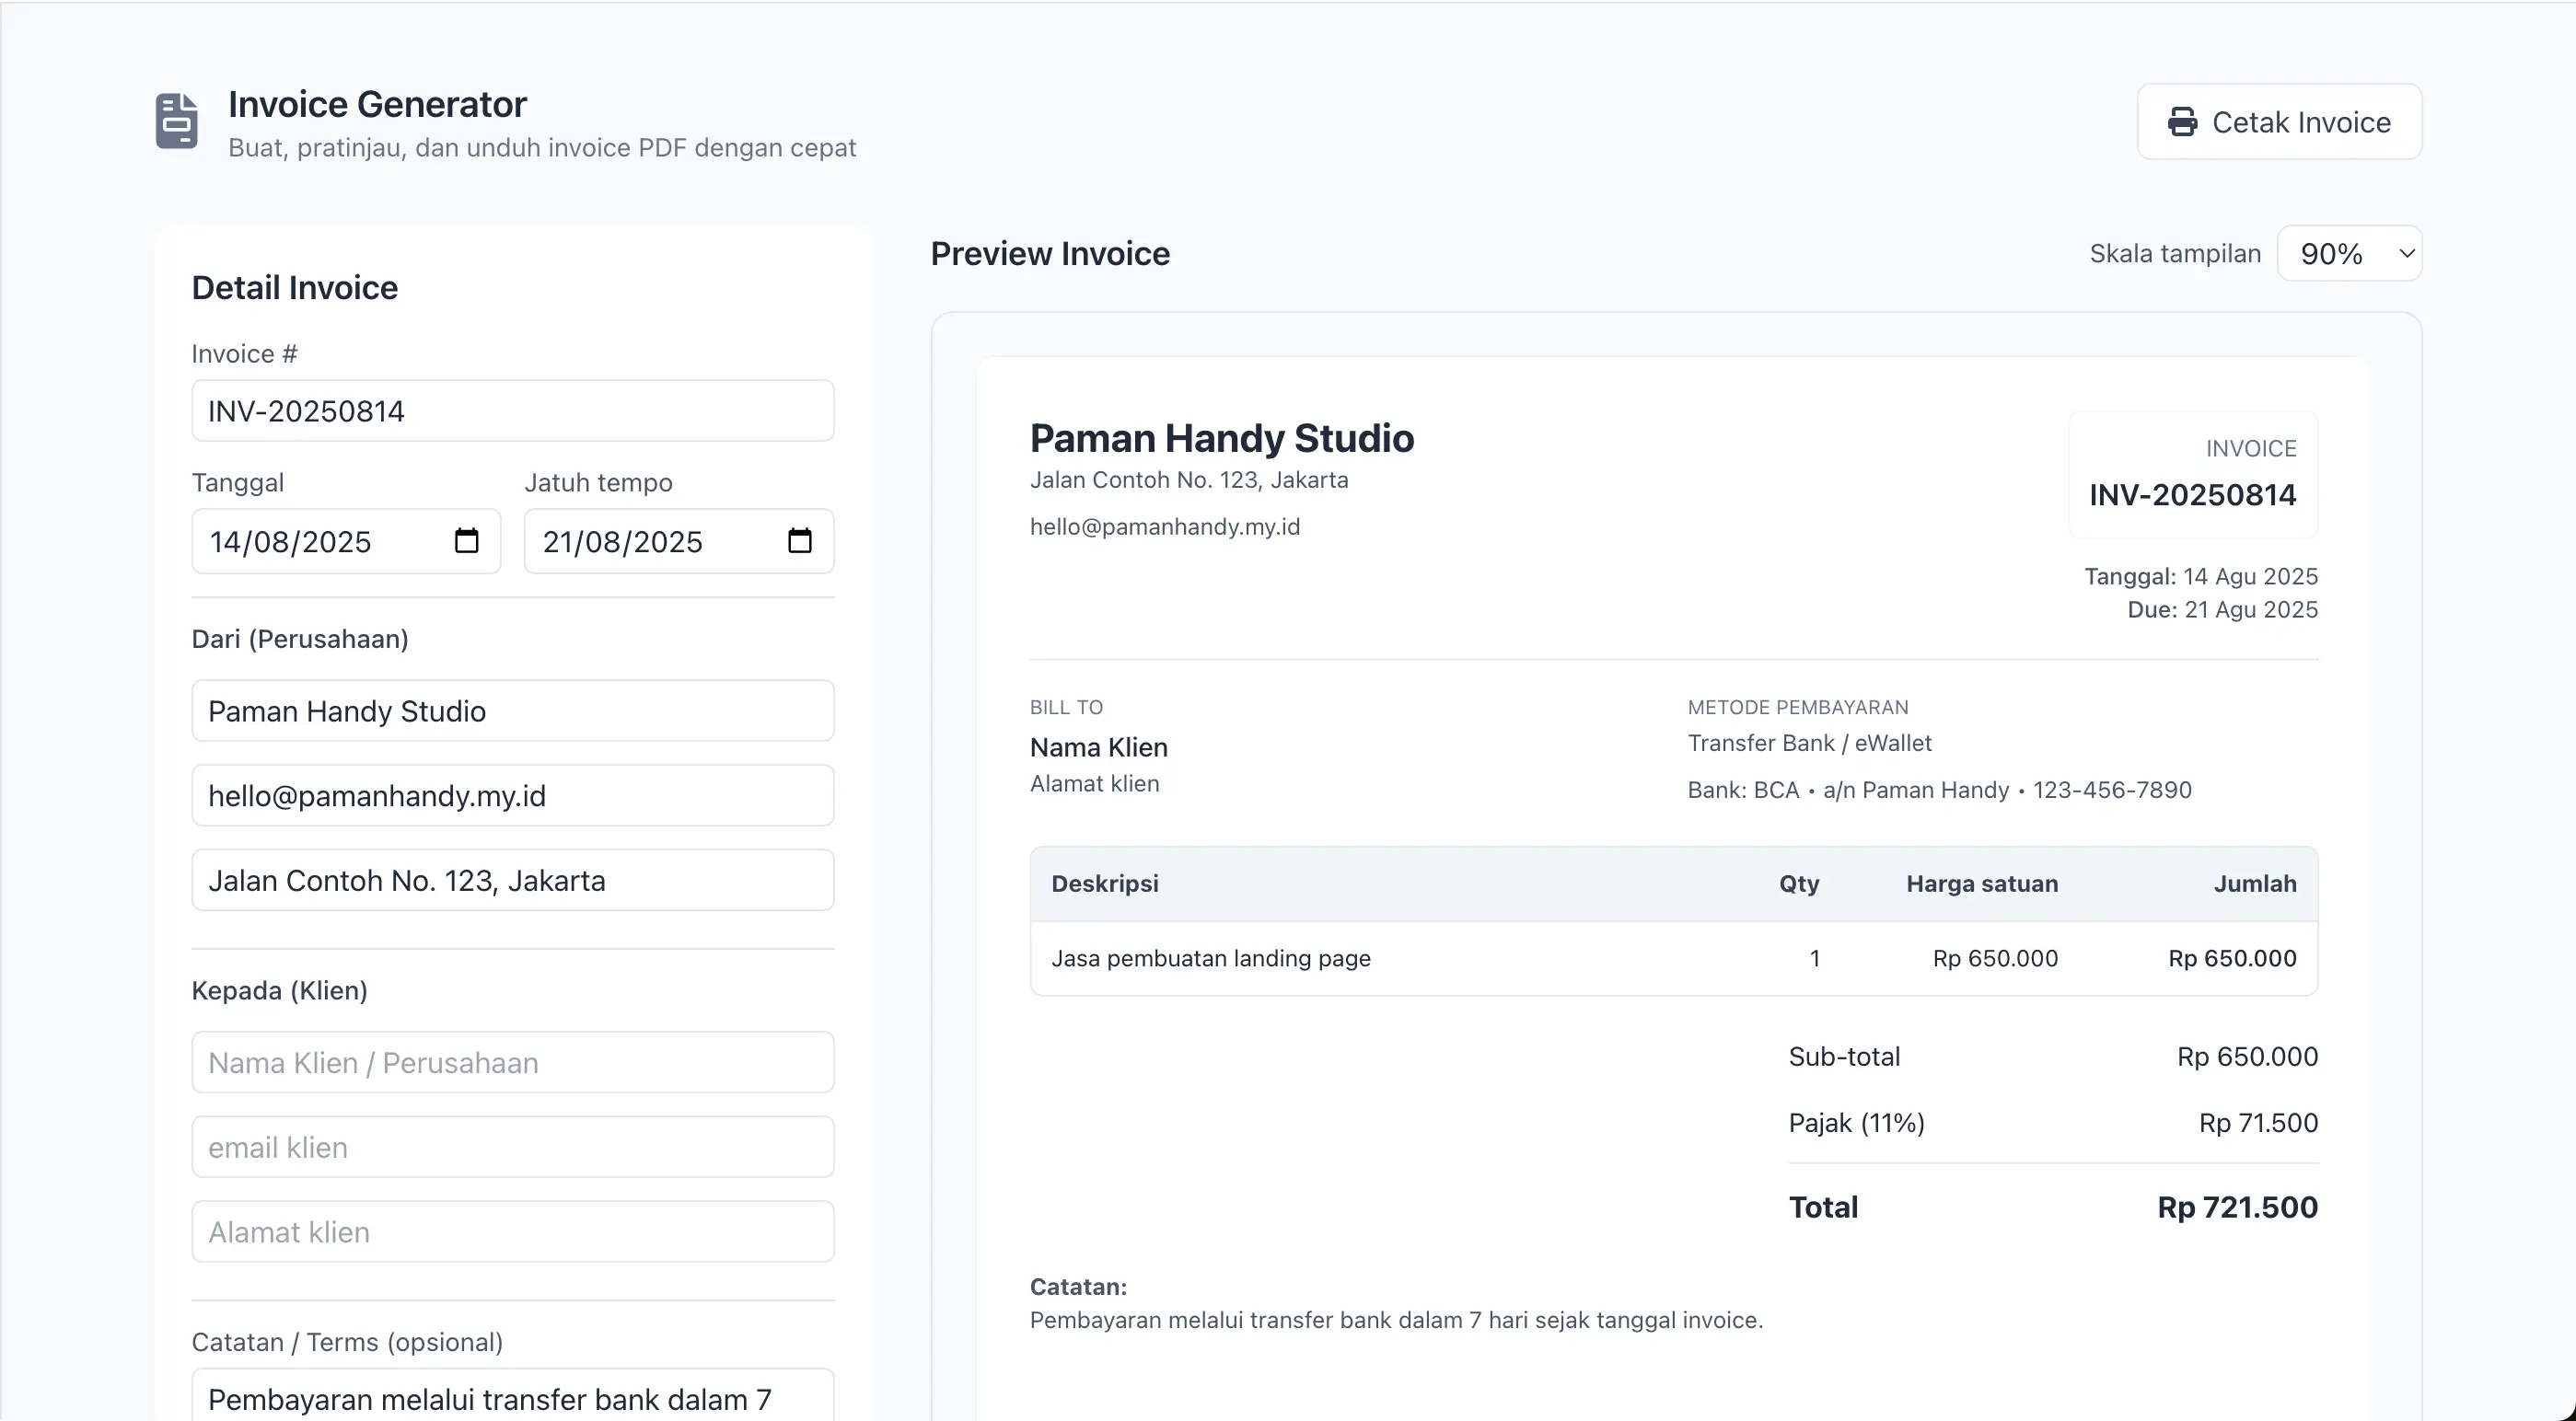Click the Tanggal date field
This screenshot has height=1421, width=2576.
320,542
